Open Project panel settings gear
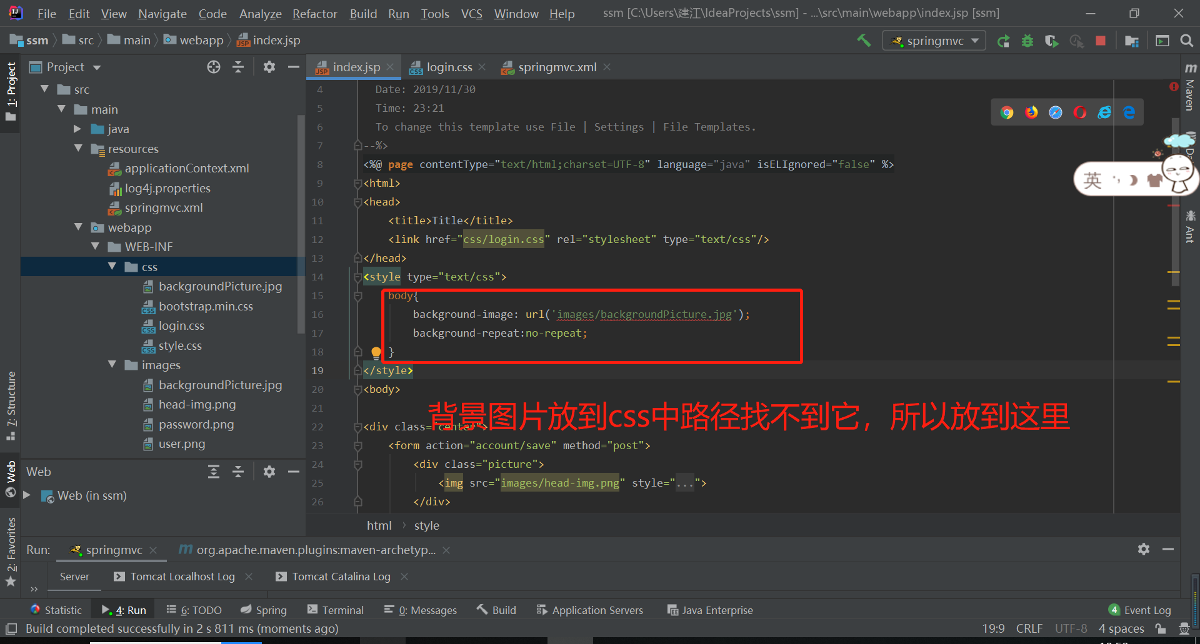The height and width of the screenshot is (644, 1200). [x=269, y=67]
